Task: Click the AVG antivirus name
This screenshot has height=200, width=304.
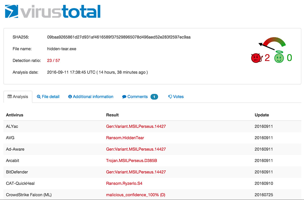Action: pyautogui.click(x=10, y=138)
